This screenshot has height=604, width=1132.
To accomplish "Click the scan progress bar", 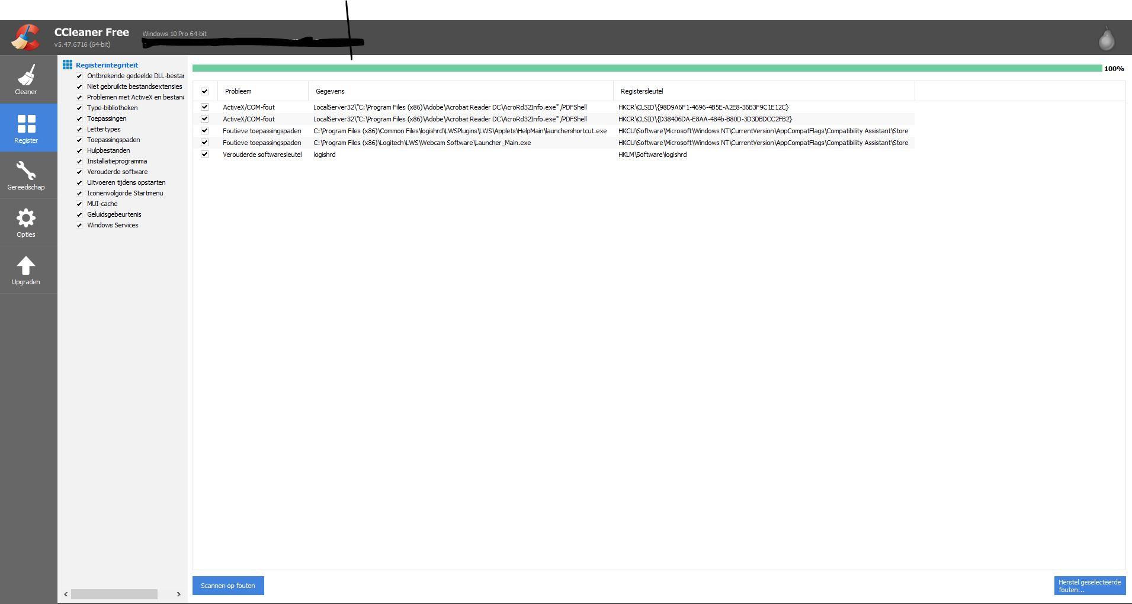I will point(647,68).
